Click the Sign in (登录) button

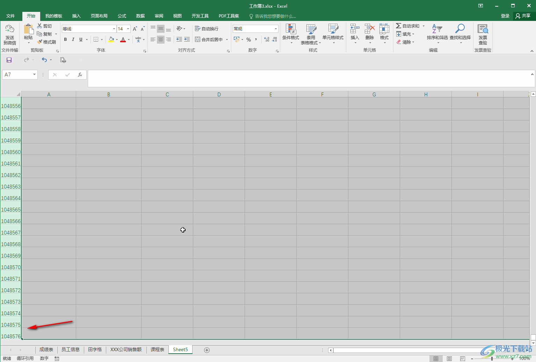point(505,16)
